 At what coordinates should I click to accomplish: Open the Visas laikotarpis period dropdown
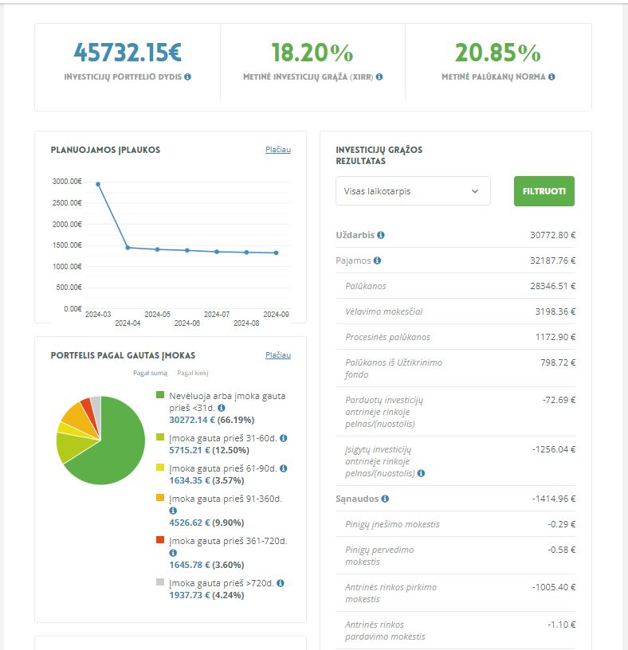[412, 191]
